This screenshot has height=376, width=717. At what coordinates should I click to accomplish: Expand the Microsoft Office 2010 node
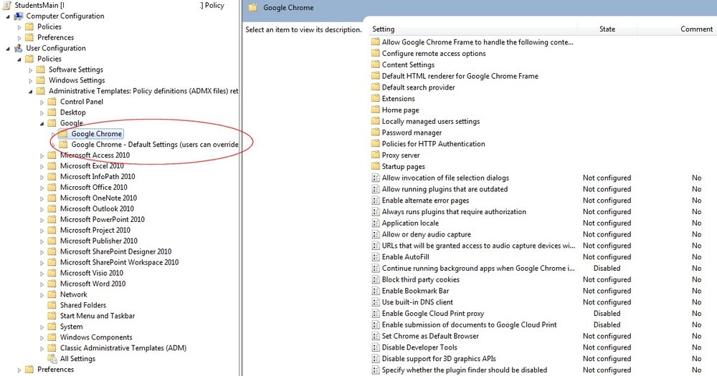point(42,188)
